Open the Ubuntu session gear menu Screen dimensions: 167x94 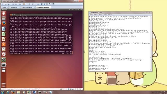click(x=81, y=10)
